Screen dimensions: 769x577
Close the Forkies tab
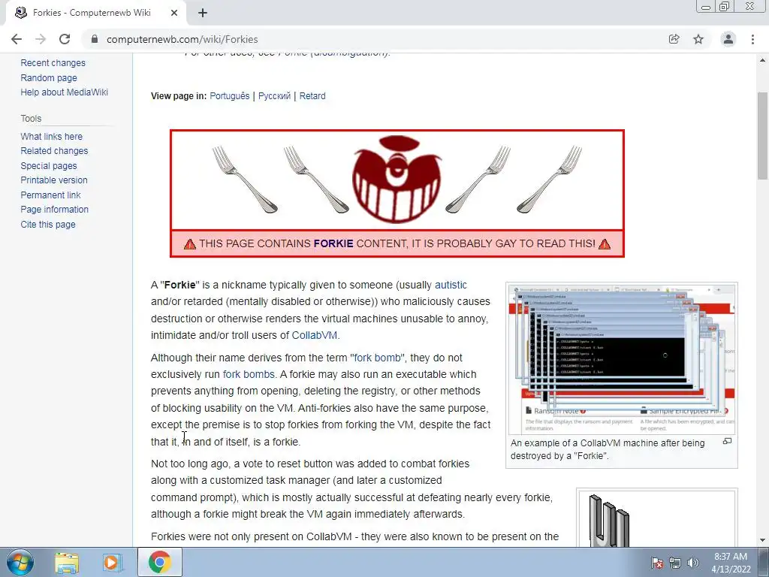[x=174, y=13]
